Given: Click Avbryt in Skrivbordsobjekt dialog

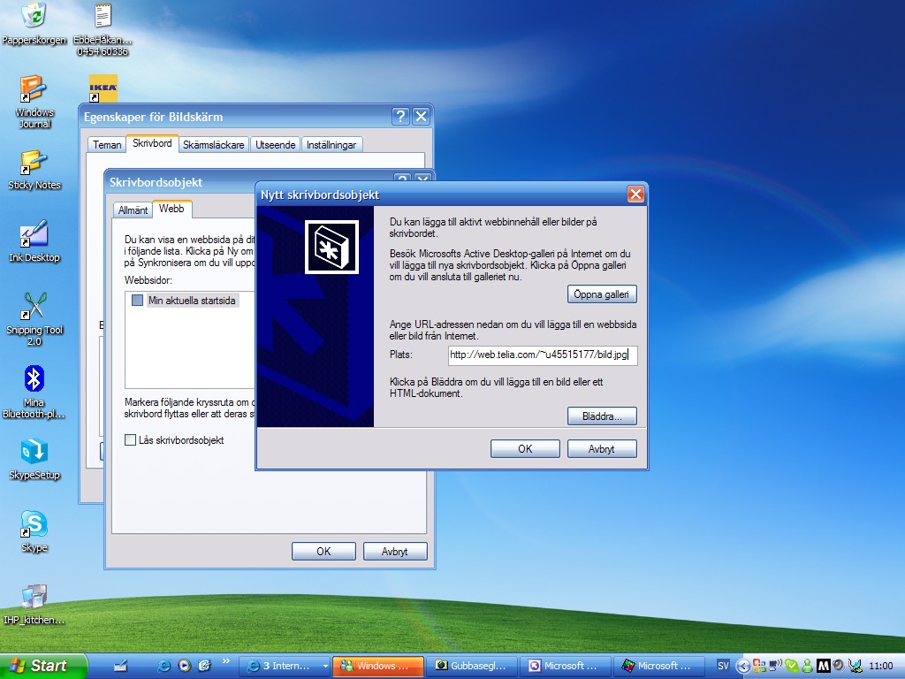Looking at the screenshot, I should 395,552.
